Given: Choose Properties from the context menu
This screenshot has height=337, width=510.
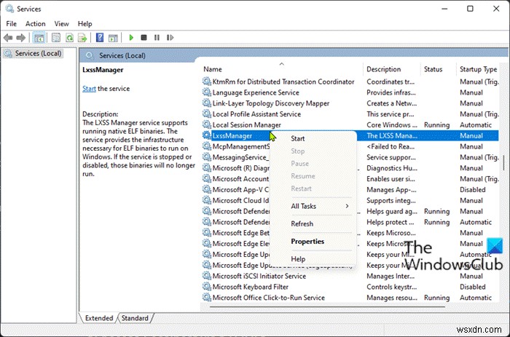Looking at the screenshot, I should (307, 242).
